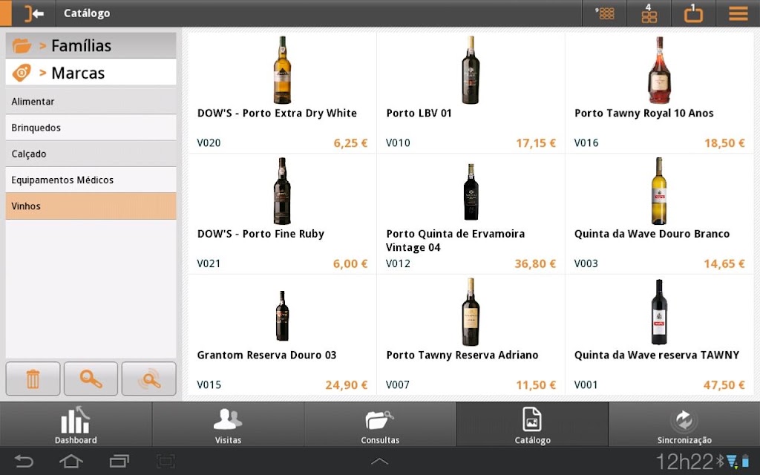Select the Equipamentos Médicos family

coord(91,180)
